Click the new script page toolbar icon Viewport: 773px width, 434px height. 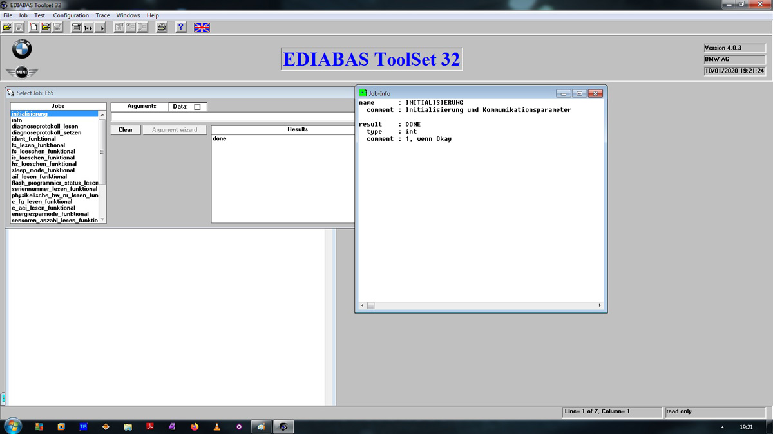[33, 28]
